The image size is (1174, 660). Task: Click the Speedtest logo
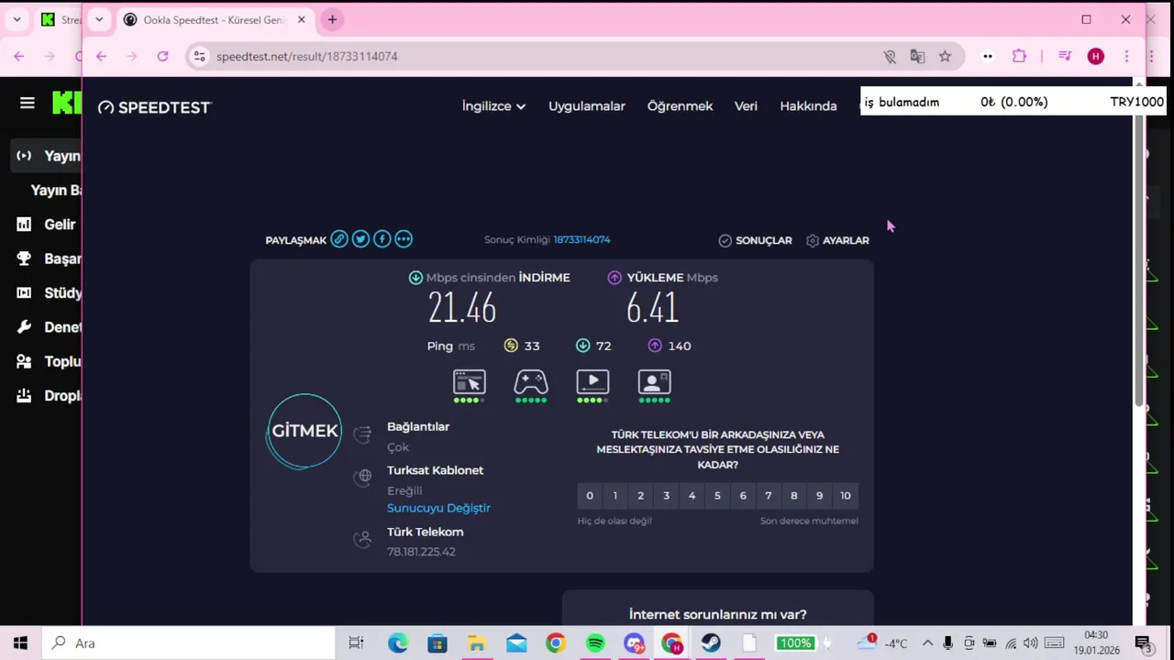tap(155, 107)
